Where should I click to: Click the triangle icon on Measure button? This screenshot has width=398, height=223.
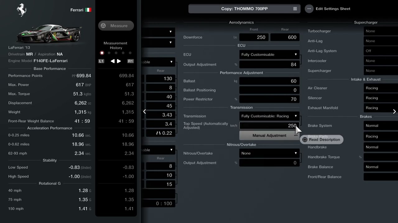[104, 26]
